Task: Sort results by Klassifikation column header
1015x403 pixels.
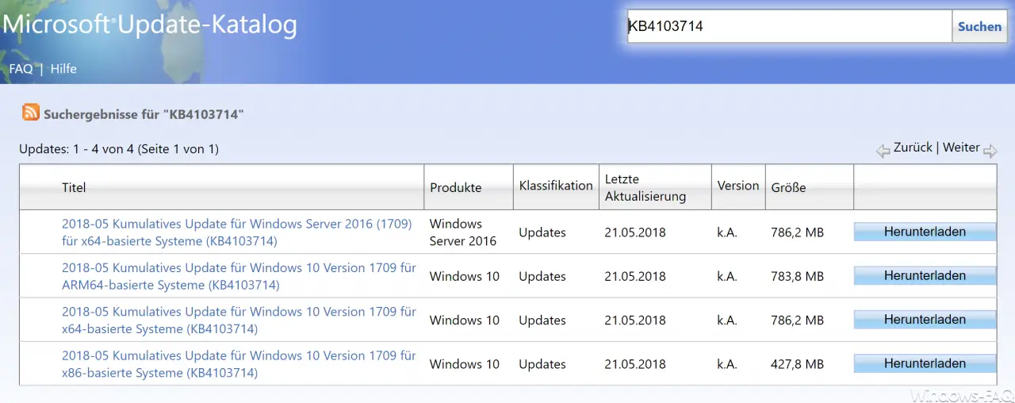Action: (x=556, y=186)
